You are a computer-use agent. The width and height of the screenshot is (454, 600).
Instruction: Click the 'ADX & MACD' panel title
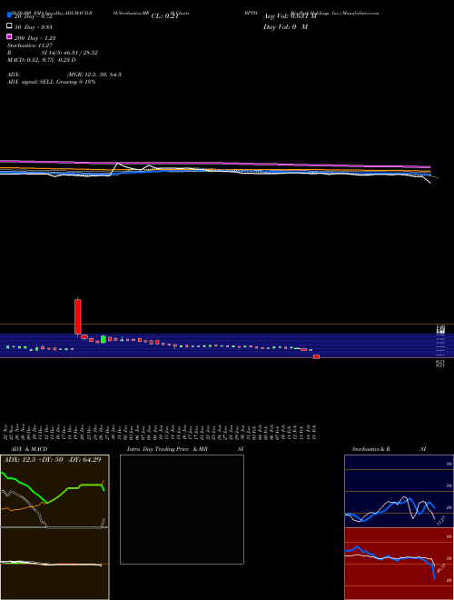29,449
